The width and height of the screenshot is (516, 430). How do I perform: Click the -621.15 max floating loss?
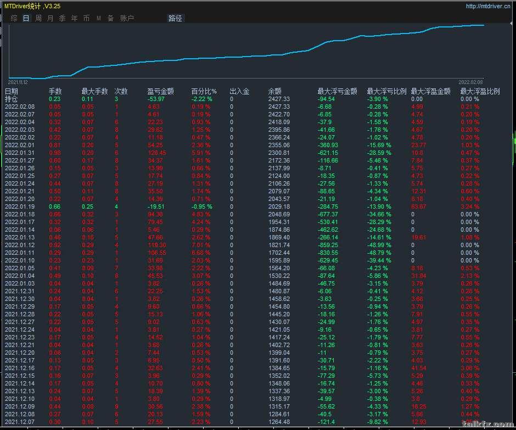[328, 153]
